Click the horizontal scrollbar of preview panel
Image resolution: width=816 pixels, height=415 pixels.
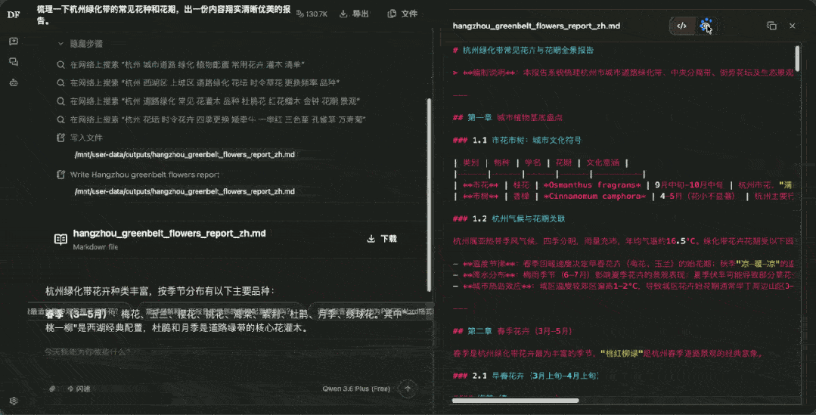(x=515, y=401)
